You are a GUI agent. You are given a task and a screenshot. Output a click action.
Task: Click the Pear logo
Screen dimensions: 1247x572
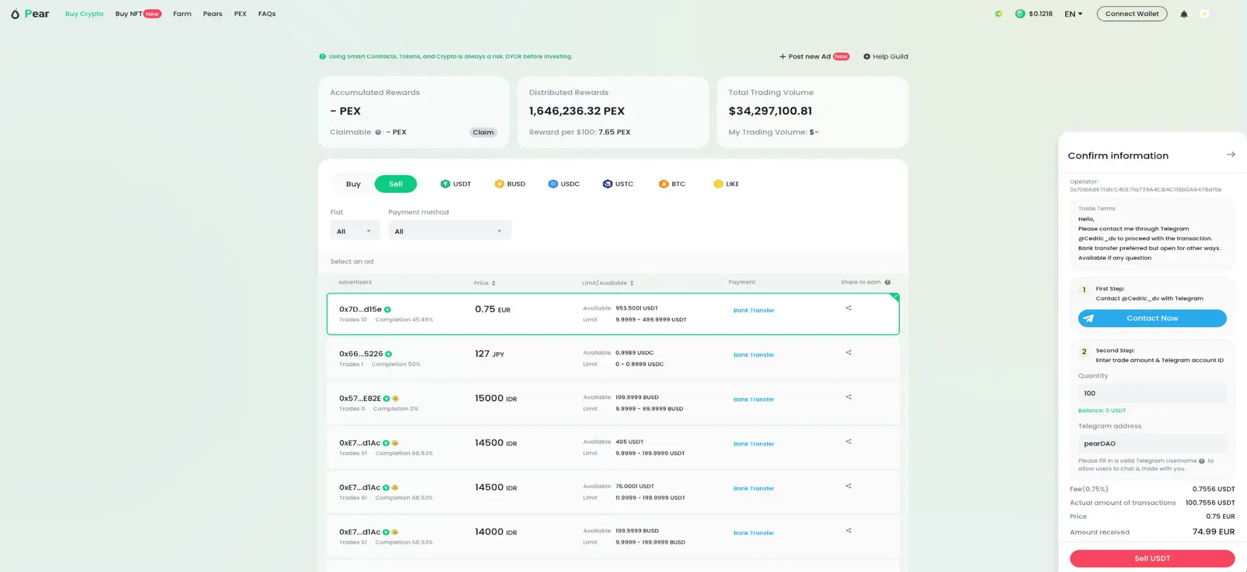click(x=30, y=14)
